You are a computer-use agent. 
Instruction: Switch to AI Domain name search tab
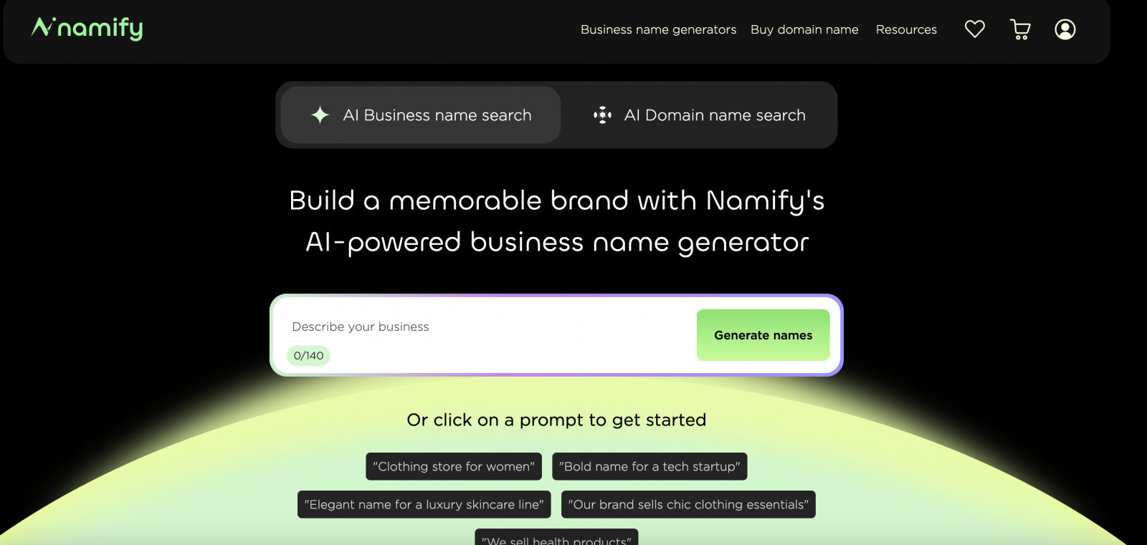pyautogui.click(x=714, y=115)
